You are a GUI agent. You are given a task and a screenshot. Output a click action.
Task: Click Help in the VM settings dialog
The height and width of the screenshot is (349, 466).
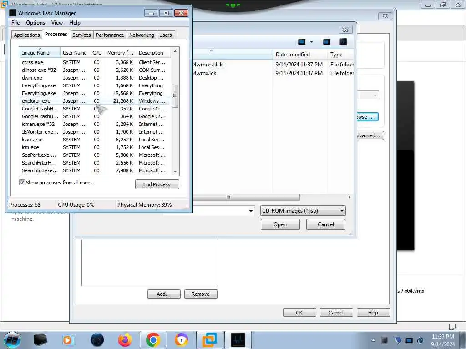[373, 313]
